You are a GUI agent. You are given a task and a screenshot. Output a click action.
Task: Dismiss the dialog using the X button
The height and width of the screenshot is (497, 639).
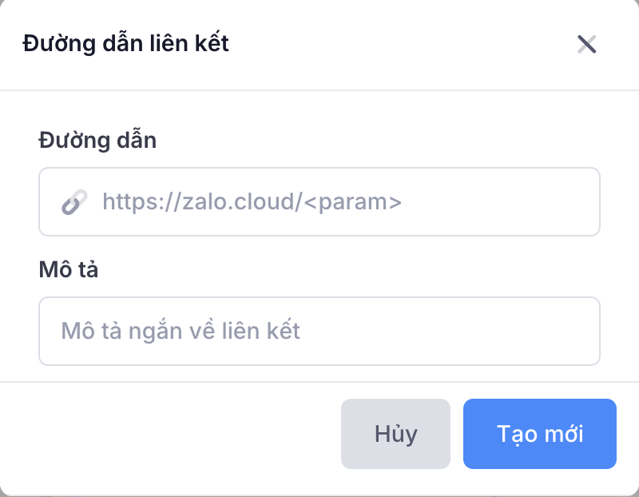(587, 44)
